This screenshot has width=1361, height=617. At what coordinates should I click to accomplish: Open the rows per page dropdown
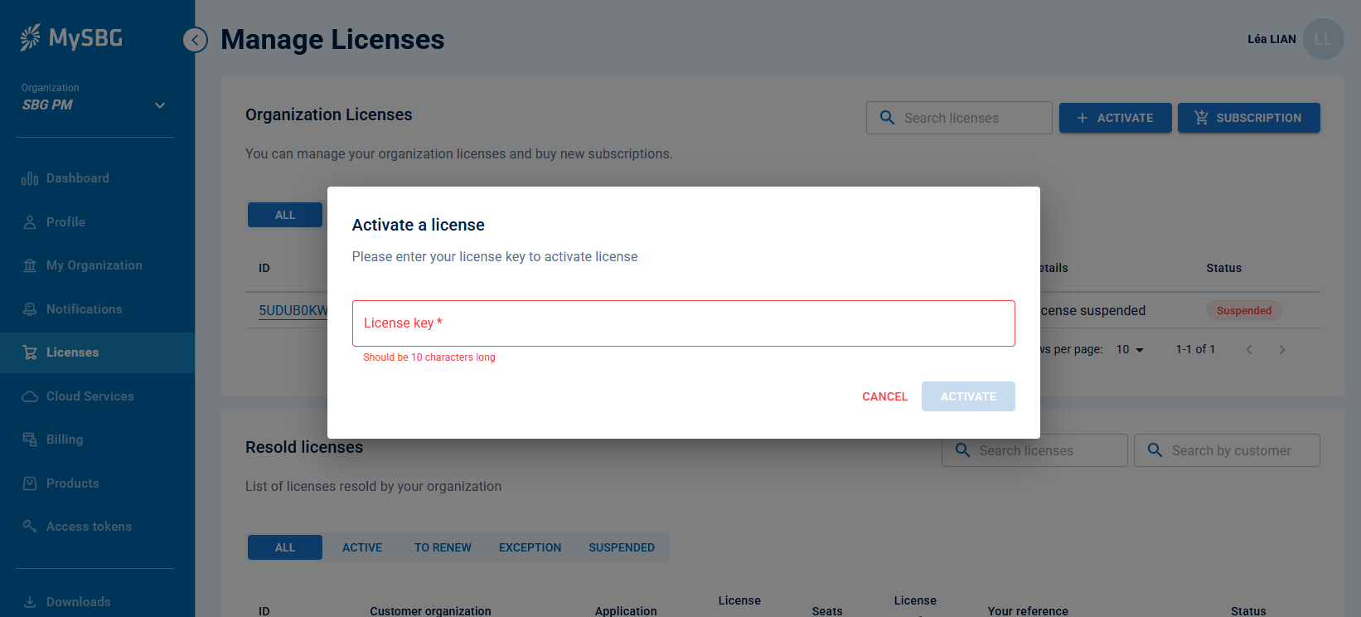click(x=1130, y=350)
